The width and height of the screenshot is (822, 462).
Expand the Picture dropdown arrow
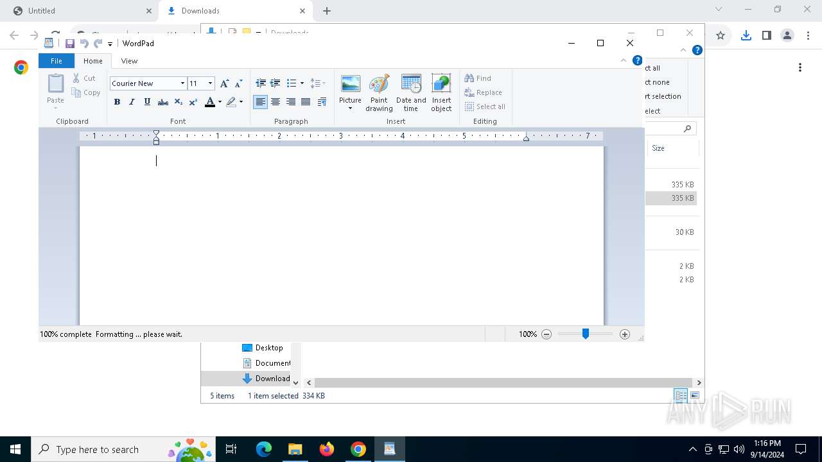tap(350, 108)
